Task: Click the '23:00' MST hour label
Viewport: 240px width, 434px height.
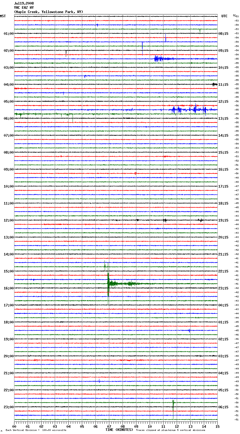Action: coord(8,407)
